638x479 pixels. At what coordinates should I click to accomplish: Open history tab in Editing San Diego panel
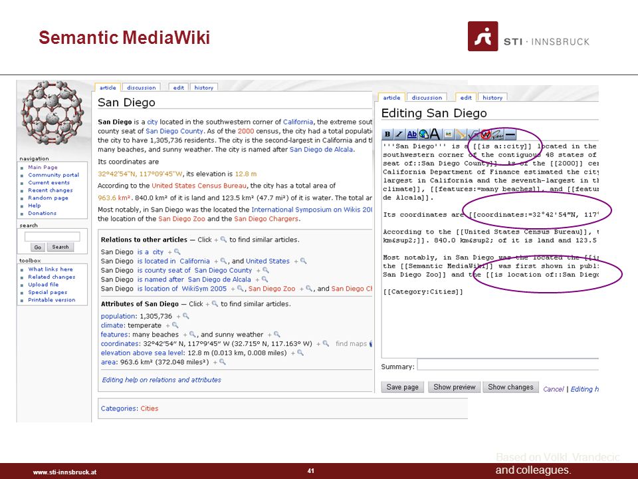tap(492, 98)
